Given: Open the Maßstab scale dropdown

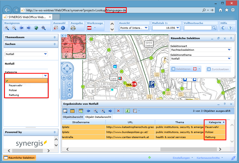Looking at the screenshot, I should coord(178,28).
